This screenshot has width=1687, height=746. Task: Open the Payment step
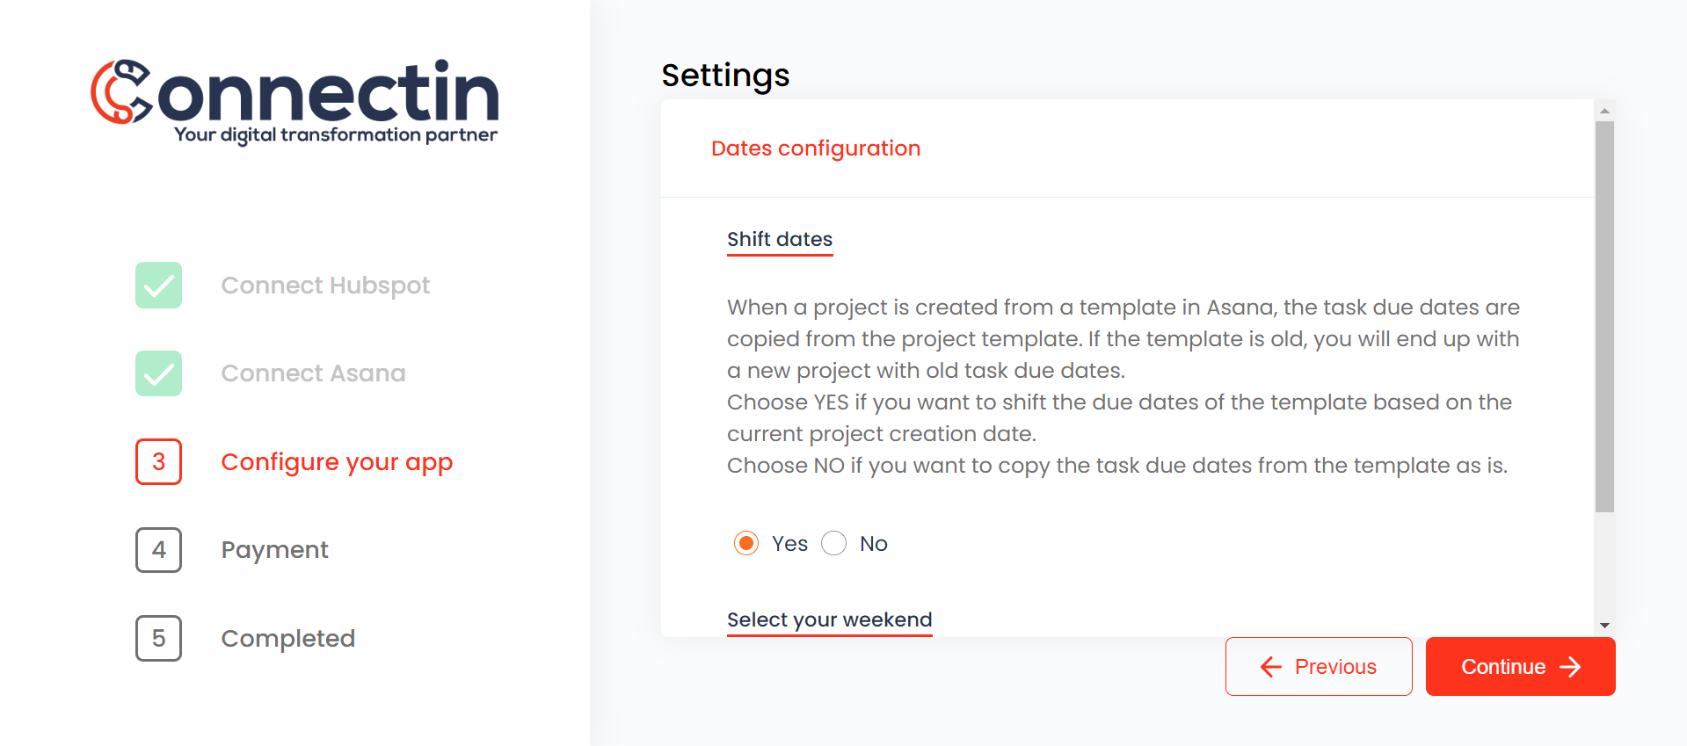[274, 550]
